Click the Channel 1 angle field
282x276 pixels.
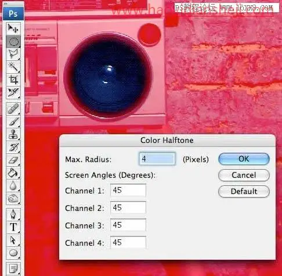pyautogui.click(x=128, y=190)
